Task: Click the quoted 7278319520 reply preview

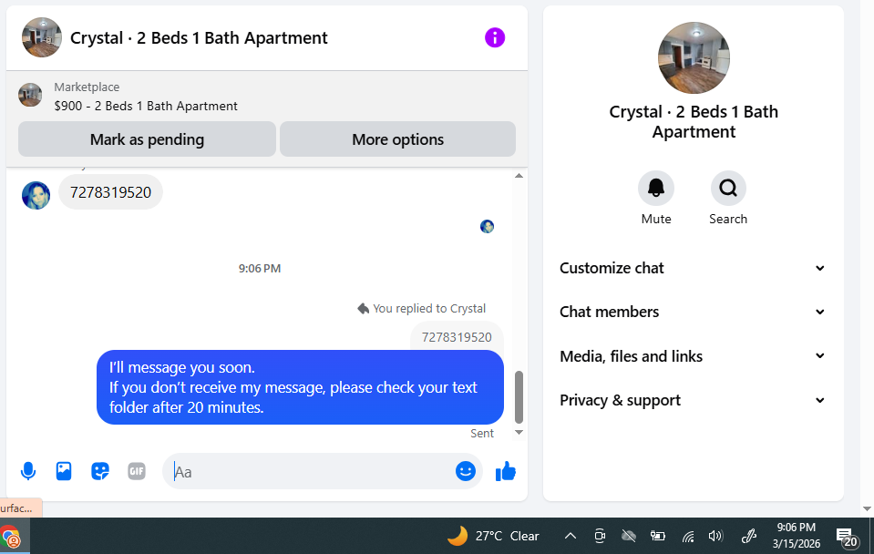Action: coord(457,337)
